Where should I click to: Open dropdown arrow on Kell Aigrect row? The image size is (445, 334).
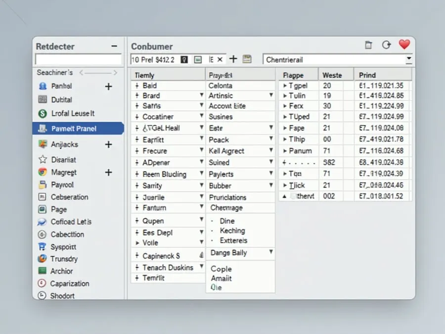point(271,149)
